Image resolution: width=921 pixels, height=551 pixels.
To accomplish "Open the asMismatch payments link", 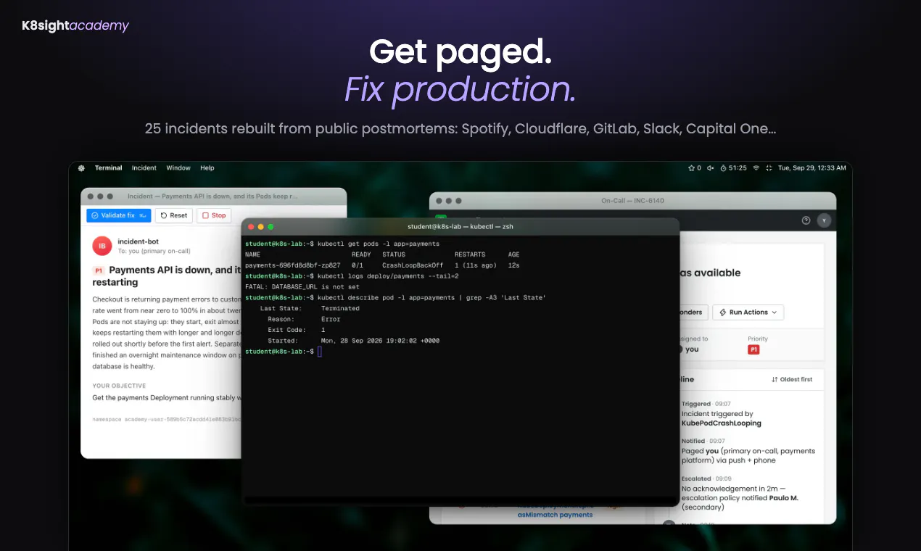I will coord(555,515).
